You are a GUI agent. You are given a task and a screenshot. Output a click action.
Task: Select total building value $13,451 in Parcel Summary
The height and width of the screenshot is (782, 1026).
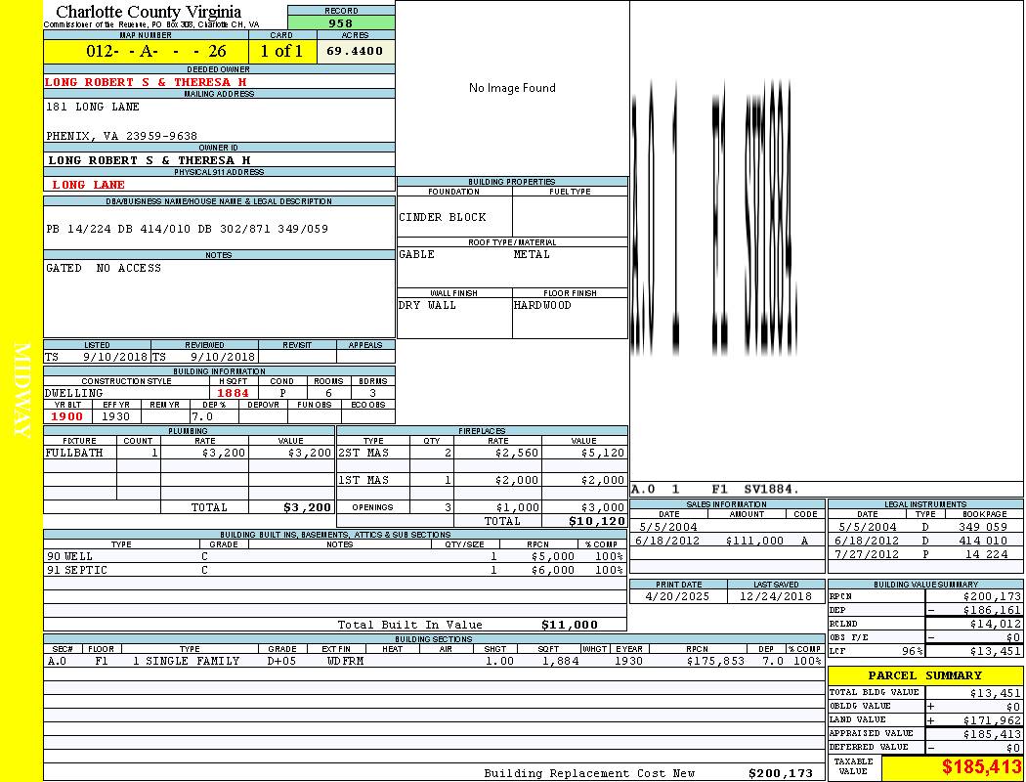point(996,693)
